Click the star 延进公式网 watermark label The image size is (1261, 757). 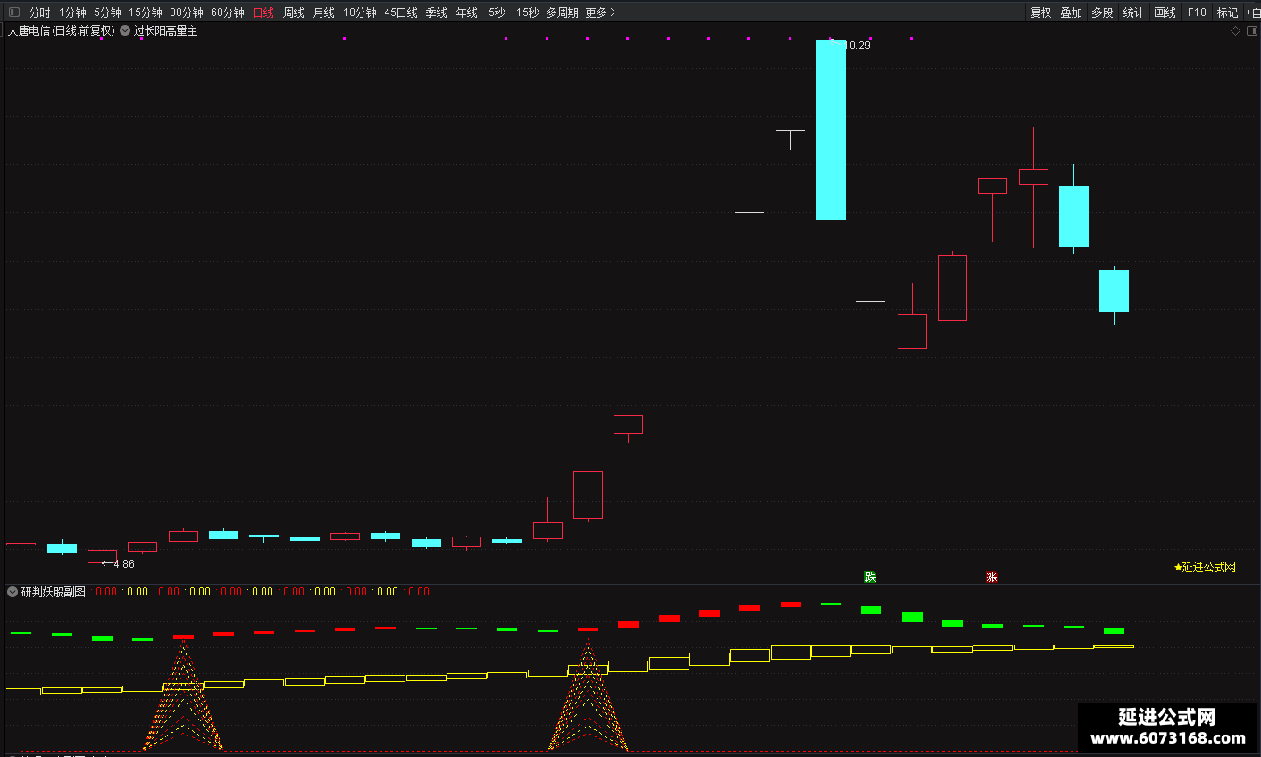(x=1205, y=567)
